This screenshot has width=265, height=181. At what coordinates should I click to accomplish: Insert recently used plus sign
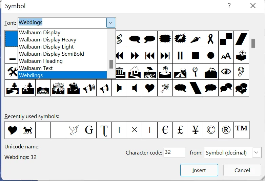(x=119, y=130)
